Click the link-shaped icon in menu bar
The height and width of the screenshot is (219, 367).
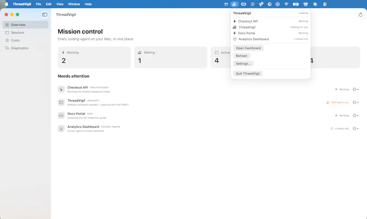[x=244, y=4]
